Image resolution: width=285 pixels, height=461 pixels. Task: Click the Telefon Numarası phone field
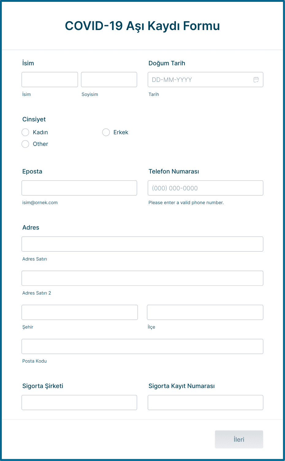click(x=205, y=188)
